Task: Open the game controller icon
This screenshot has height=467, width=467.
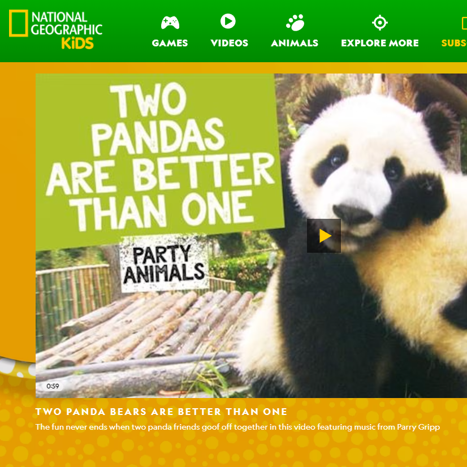Action: [x=170, y=23]
